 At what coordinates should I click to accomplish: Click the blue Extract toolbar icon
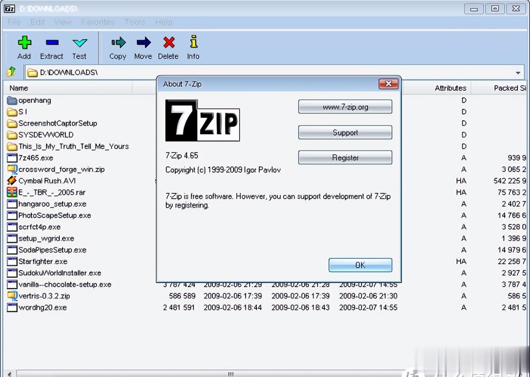52,42
